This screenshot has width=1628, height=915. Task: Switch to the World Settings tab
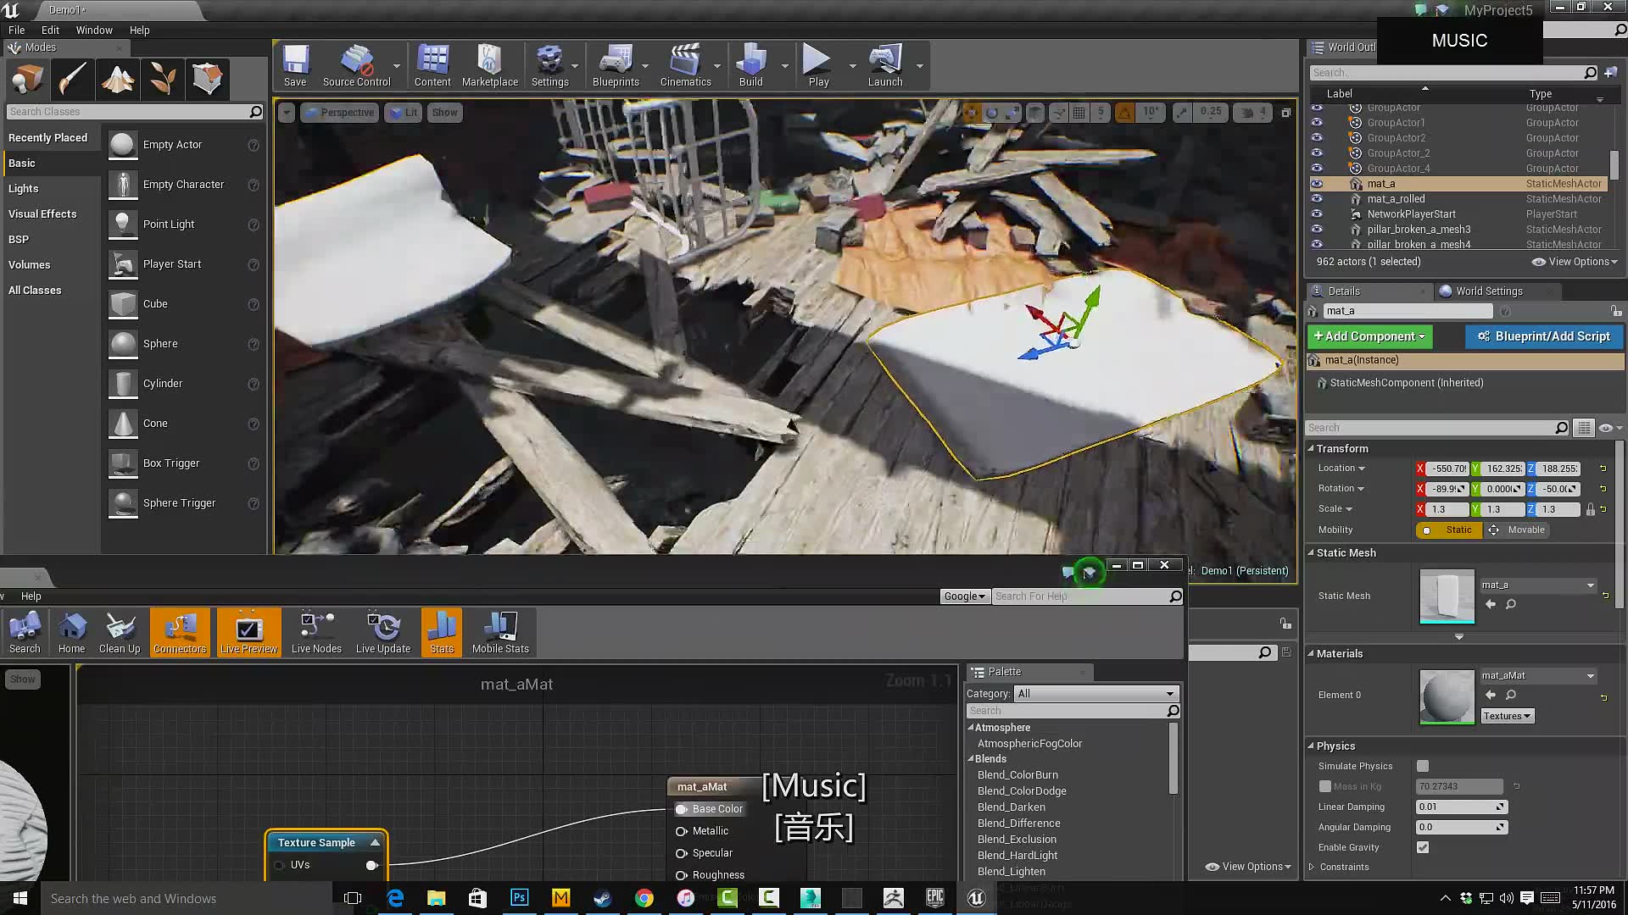[1489, 291]
